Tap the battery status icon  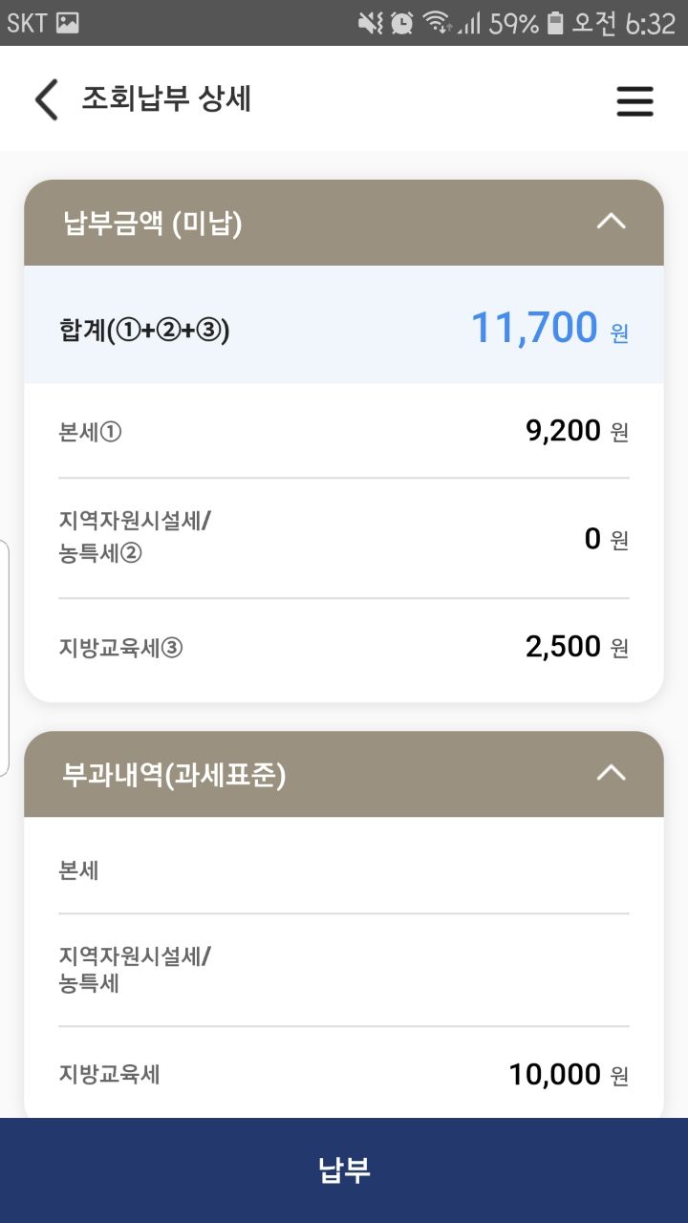555,23
